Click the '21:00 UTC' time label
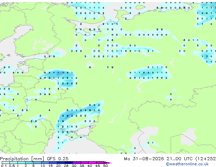This screenshot has height=167, width=216. pyautogui.click(x=180, y=159)
